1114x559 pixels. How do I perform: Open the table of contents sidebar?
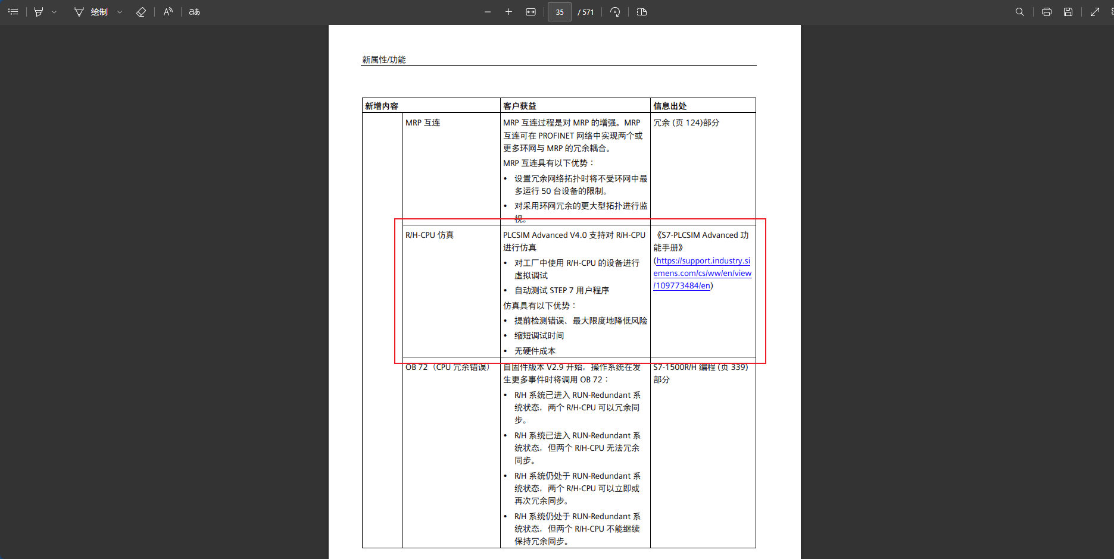(13, 12)
